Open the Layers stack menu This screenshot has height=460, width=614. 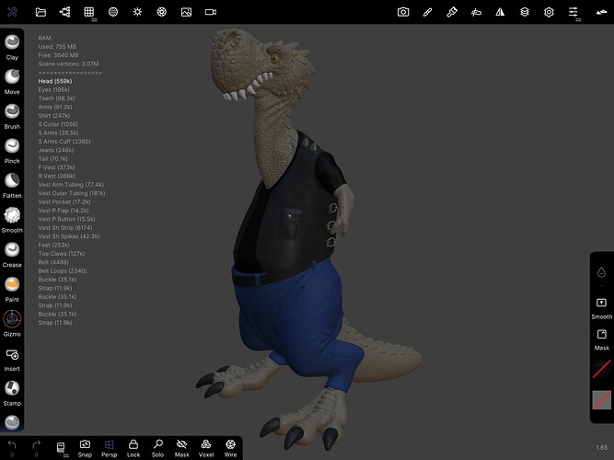pos(525,12)
